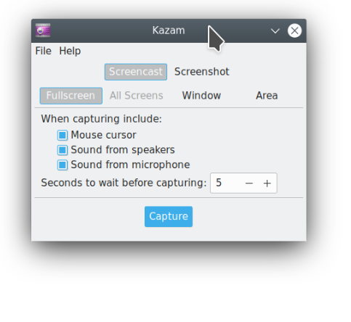Uncheck Sound from microphone
The height and width of the screenshot is (322, 351).
click(62, 165)
